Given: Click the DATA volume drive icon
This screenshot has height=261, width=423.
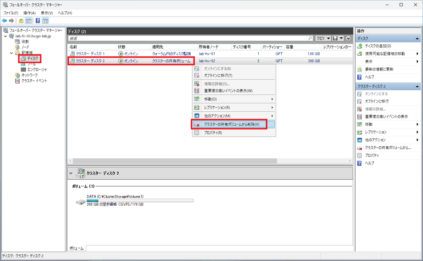Looking at the screenshot, I should (x=80, y=202).
